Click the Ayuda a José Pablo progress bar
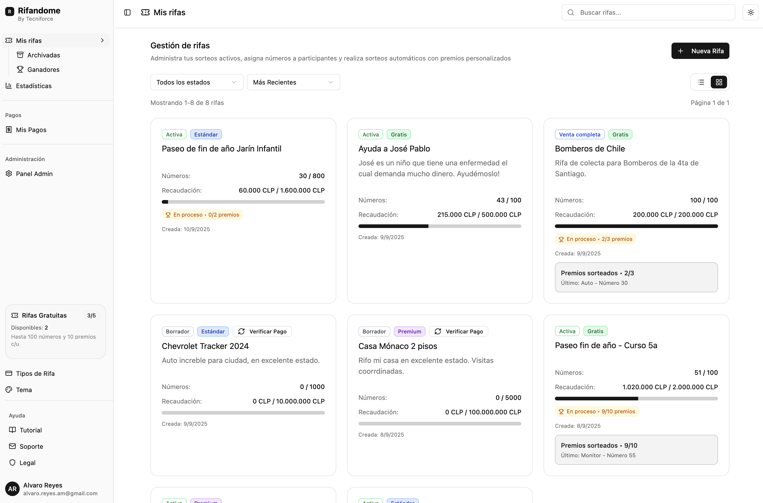 [440, 226]
